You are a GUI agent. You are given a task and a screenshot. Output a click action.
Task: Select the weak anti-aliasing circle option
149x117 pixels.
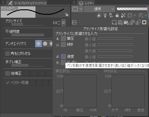[45, 44]
